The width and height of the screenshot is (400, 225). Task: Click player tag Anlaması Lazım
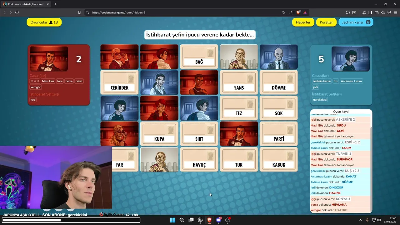[351, 81]
